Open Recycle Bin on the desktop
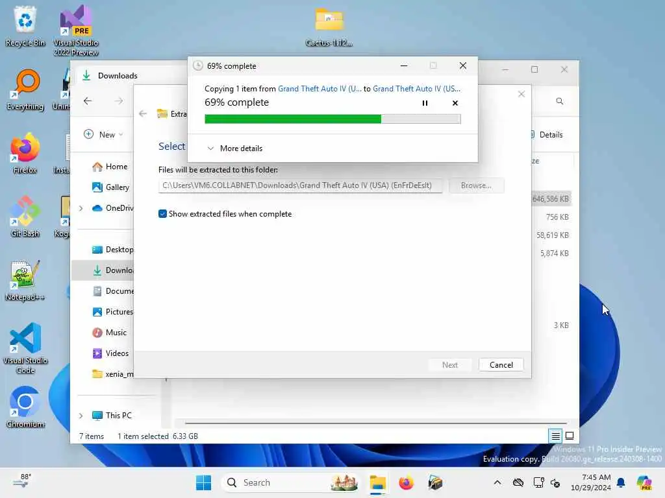Screen dimensions: 665x498 tap(25, 25)
